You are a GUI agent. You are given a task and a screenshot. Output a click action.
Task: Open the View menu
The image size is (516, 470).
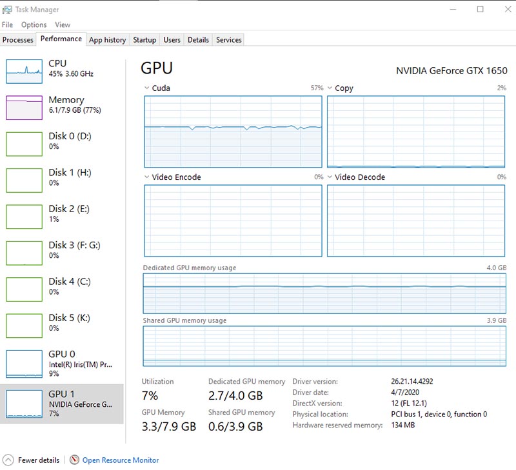(x=63, y=24)
